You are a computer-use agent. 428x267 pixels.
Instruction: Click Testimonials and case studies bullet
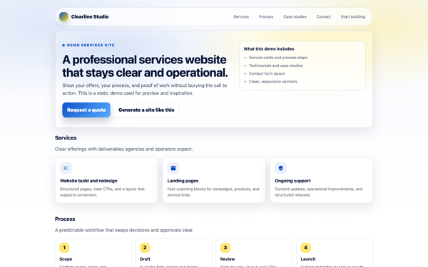click(x=275, y=66)
